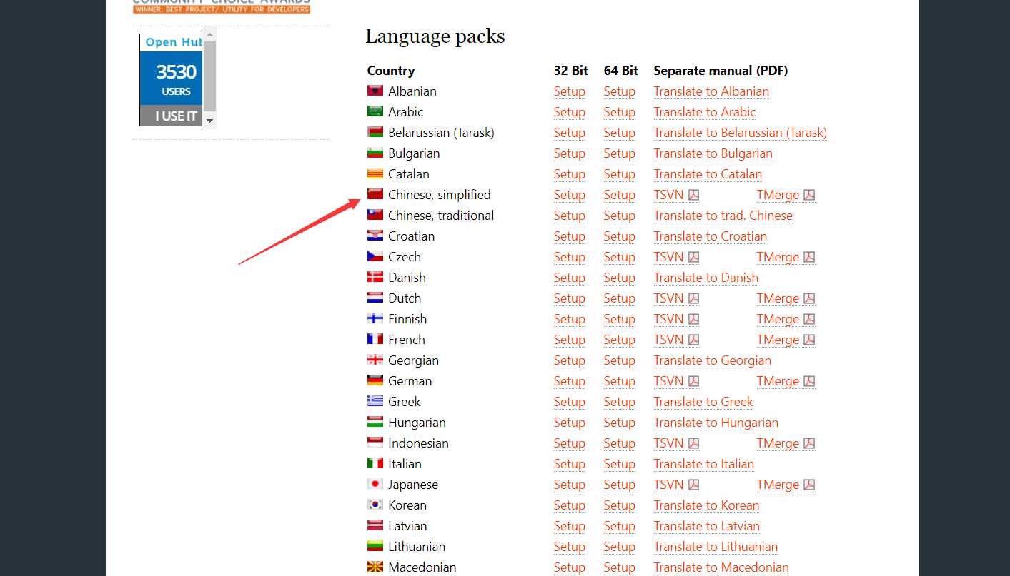
Task: Click the PDF icon beside Chinese simplified TMerge
Action: pos(809,195)
